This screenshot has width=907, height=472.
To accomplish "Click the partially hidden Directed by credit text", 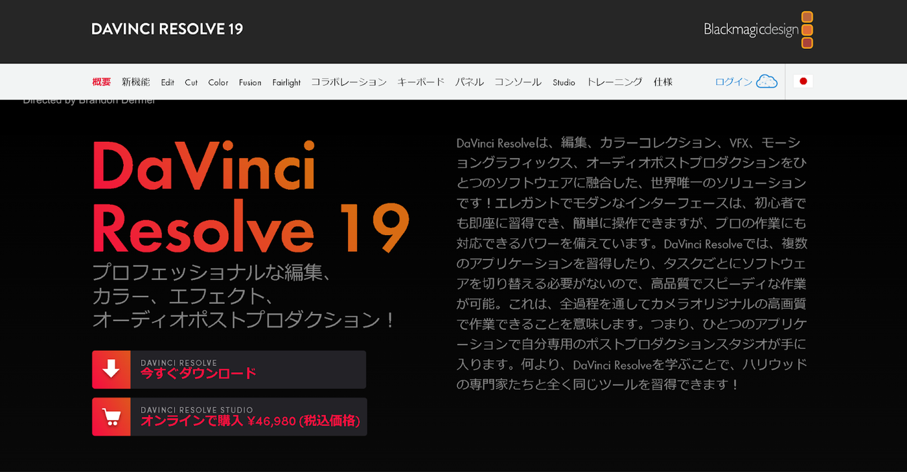I will 89,101.
